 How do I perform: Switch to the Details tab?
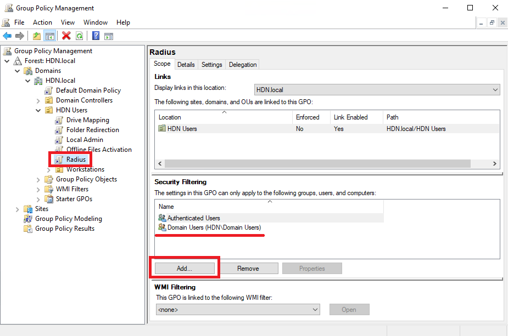pyautogui.click(x=186, y=65)
